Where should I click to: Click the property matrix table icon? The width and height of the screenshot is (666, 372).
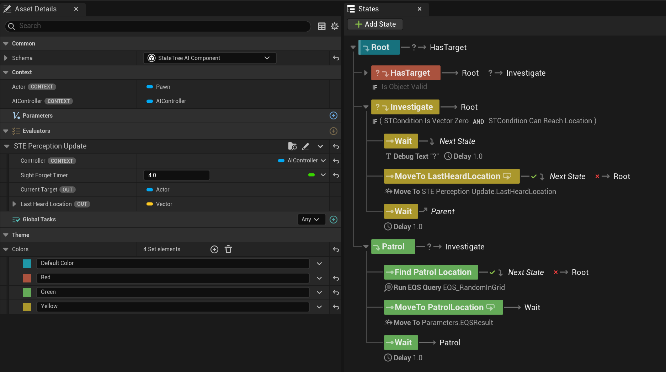click(321, 26)
